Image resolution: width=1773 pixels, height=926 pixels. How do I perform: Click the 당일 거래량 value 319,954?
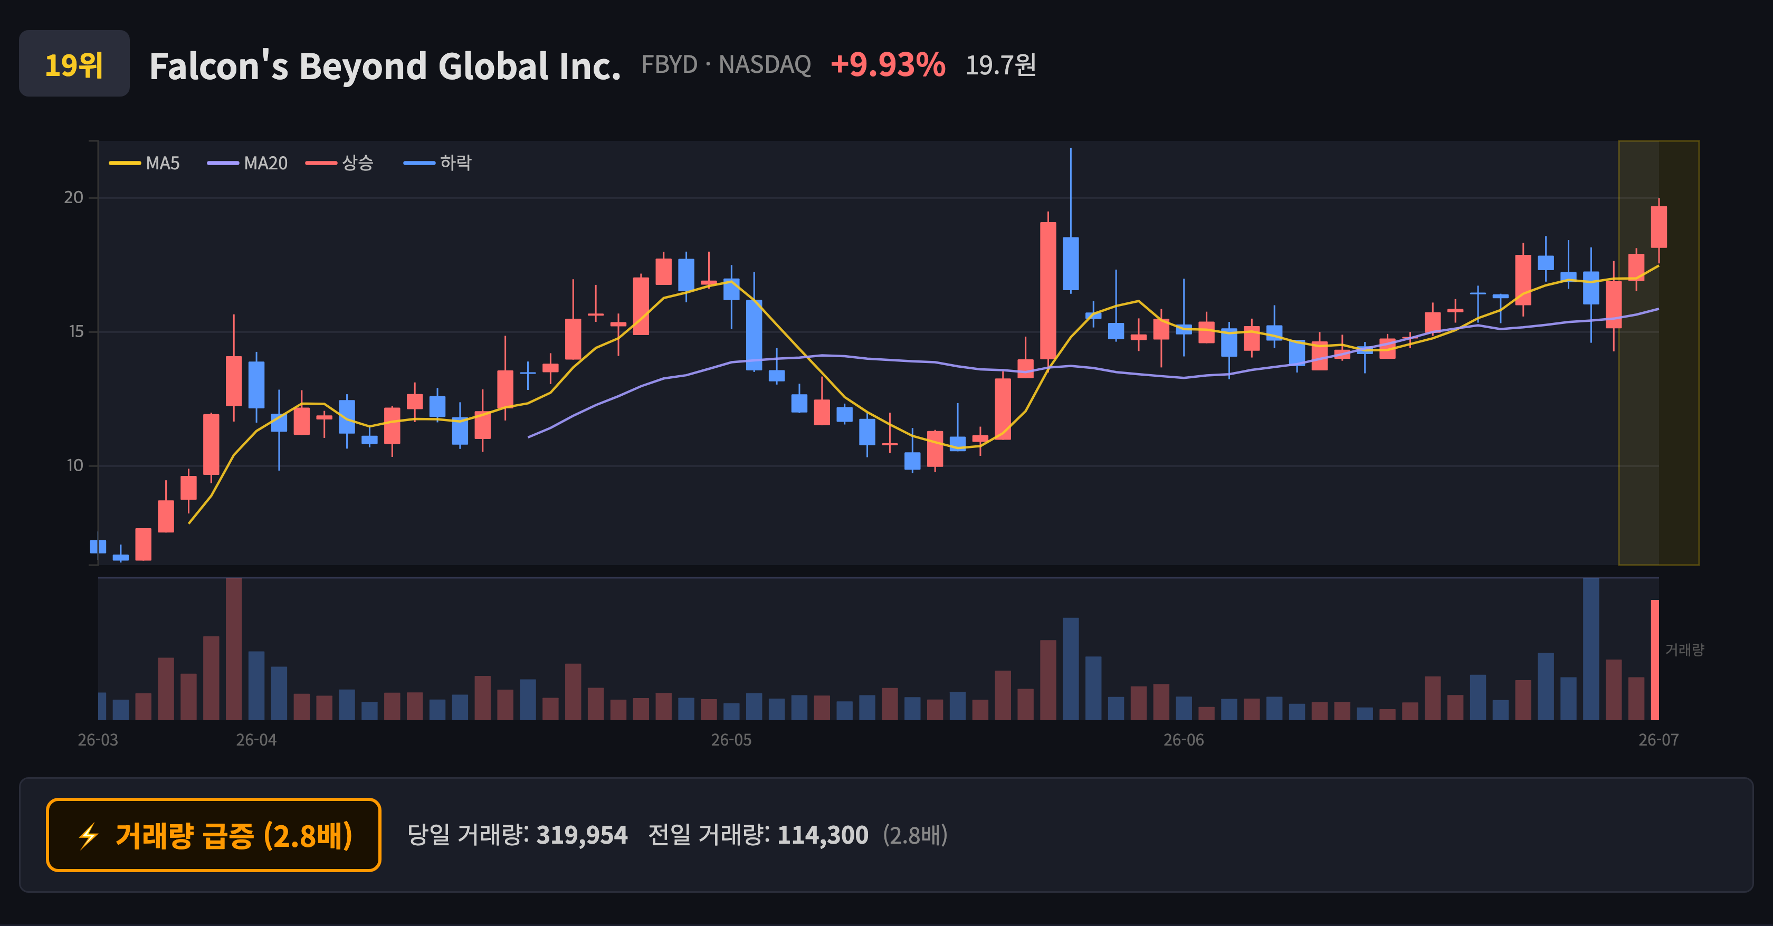[582, 835]
